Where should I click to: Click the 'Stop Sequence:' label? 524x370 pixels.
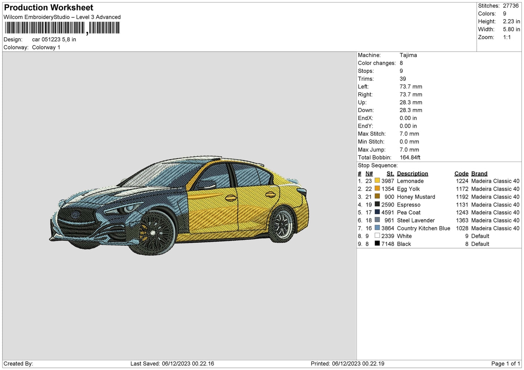click(377, 166)
